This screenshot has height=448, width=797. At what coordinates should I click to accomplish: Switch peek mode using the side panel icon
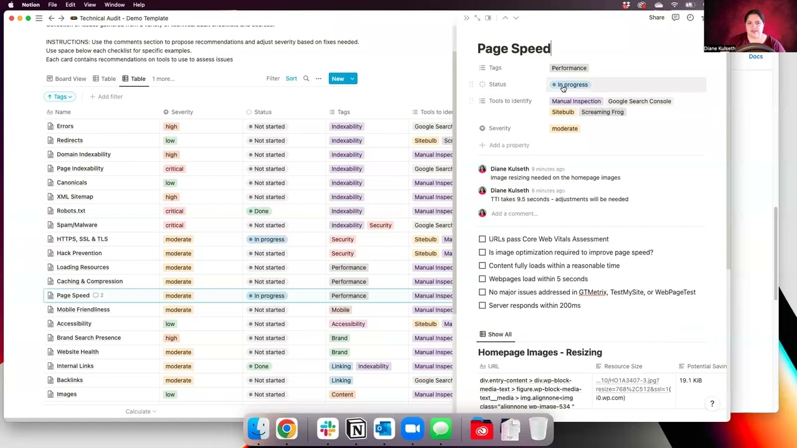[x=488, y=18]
